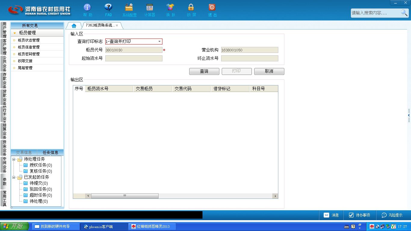Switch to the 交易信息 tab
This screenshot has width=411, height=231.
click(x=24, y=152)
